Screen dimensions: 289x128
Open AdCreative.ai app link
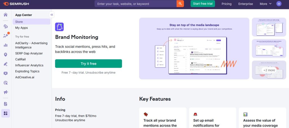coord(25,77)
